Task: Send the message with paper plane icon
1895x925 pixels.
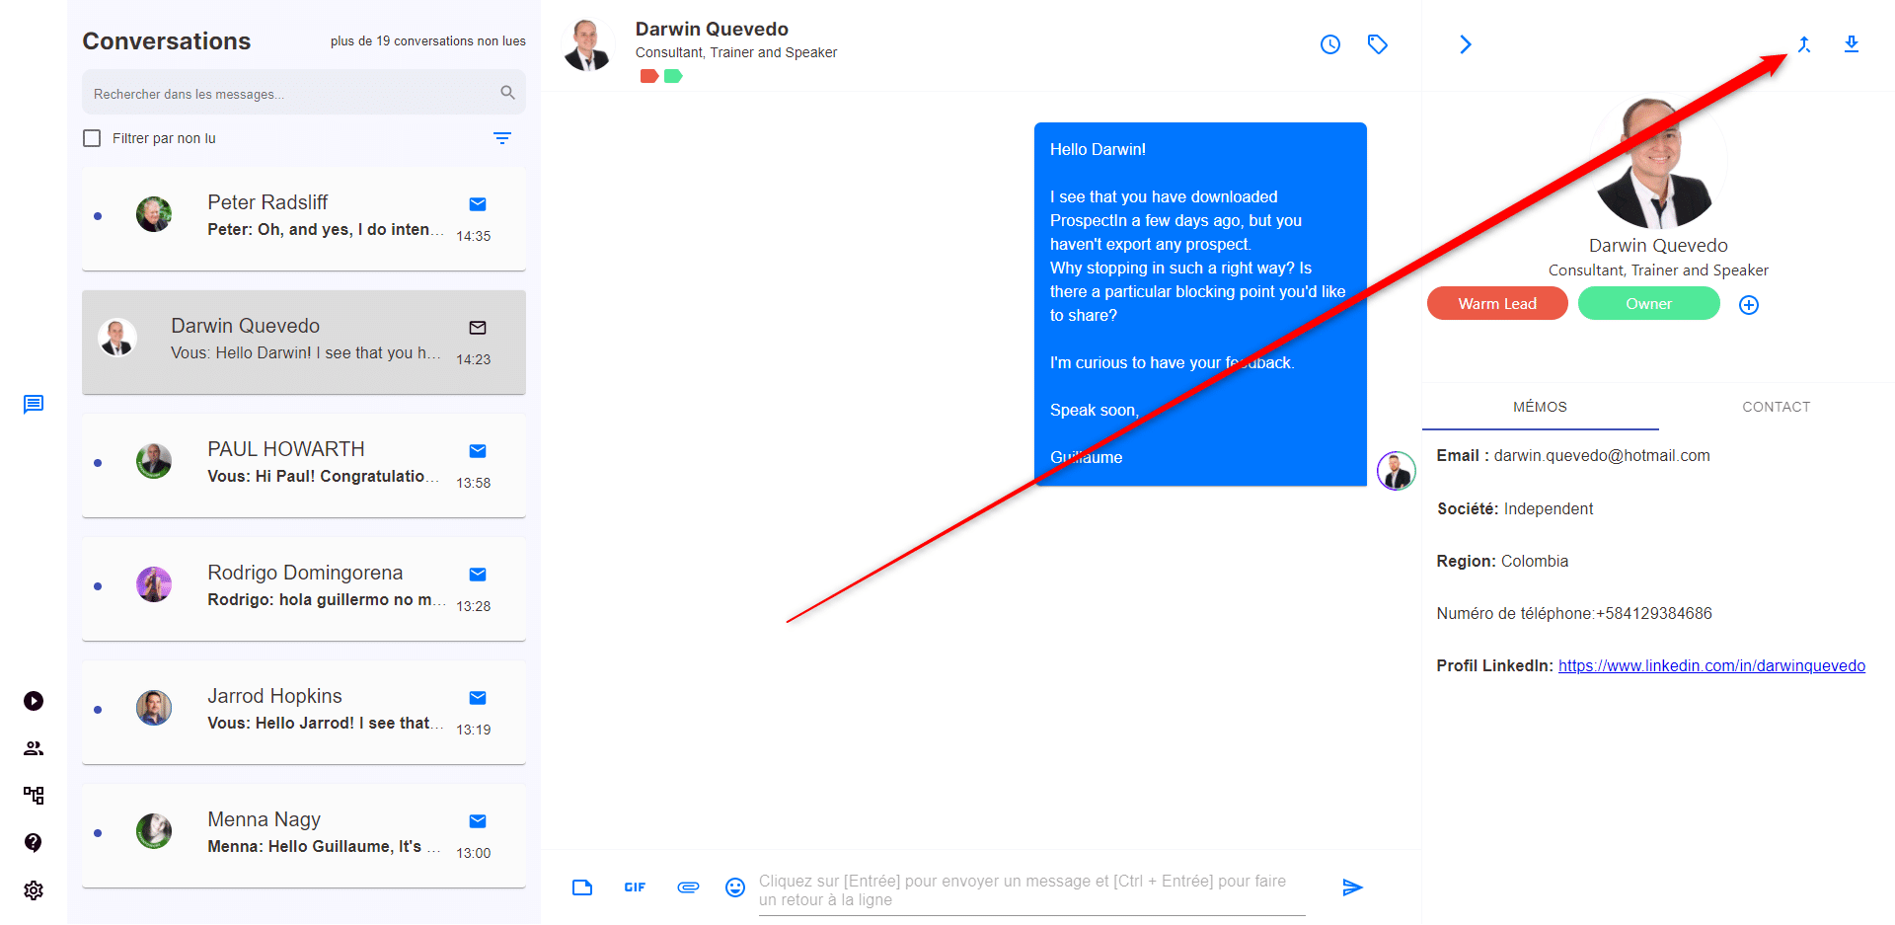Action: pyautogui.click(x=1352, y=887)
